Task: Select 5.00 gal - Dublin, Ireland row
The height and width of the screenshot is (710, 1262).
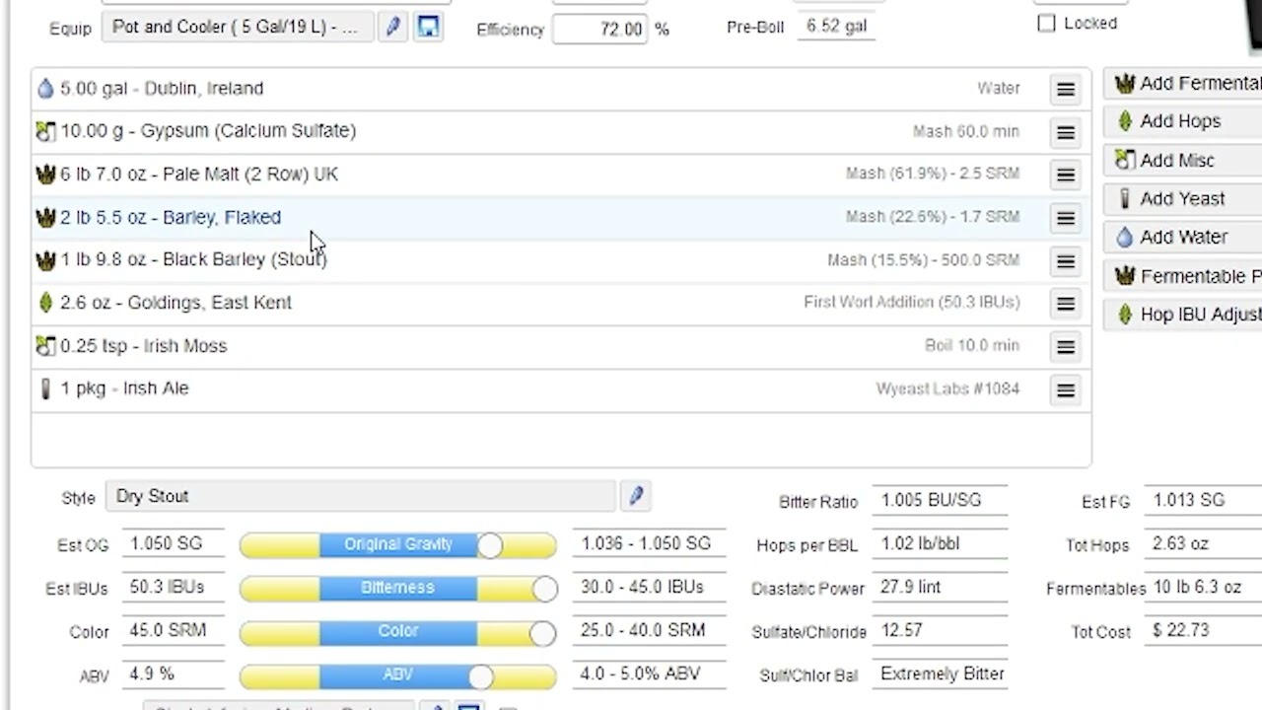Action: (x=561, y=89)
